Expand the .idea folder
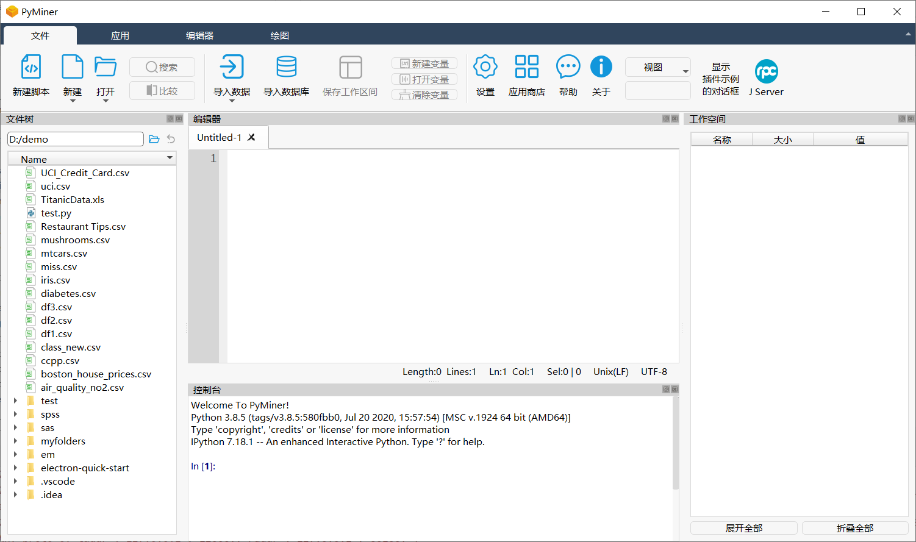Image resolution: width=916 pixels, height=542 pixels. click(x=15, y=494)
